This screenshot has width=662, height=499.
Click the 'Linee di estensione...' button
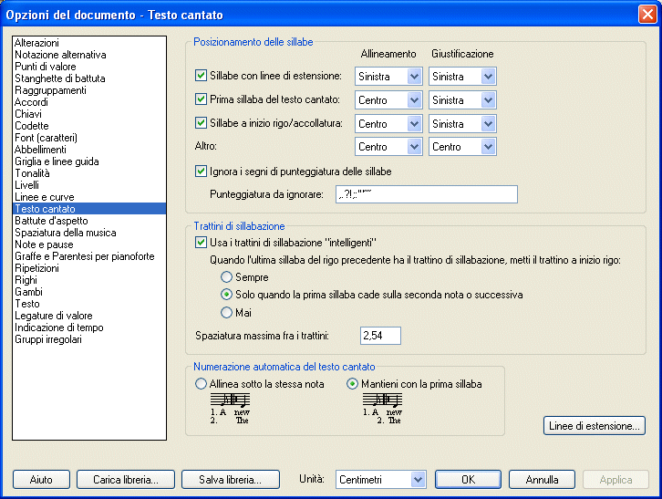595,426
